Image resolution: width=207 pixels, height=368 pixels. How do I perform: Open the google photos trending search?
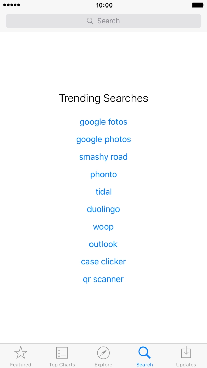103,139
